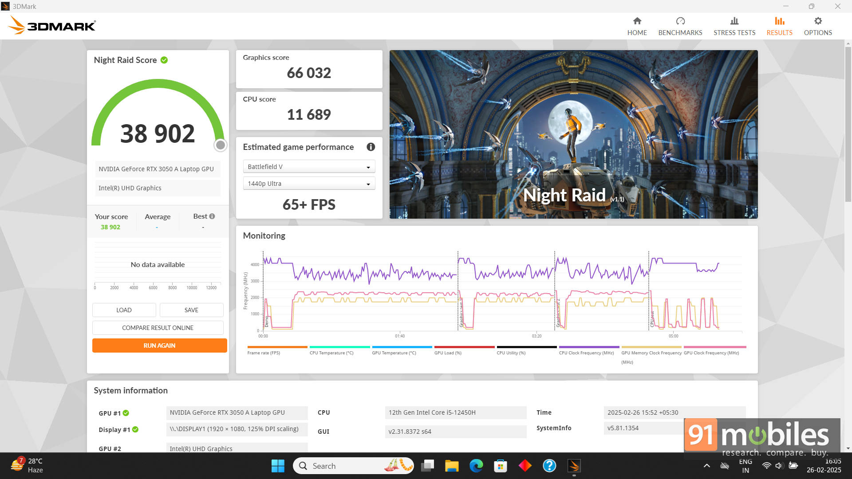
Task: Click the taskbar Search box
Action: [353, 466]
